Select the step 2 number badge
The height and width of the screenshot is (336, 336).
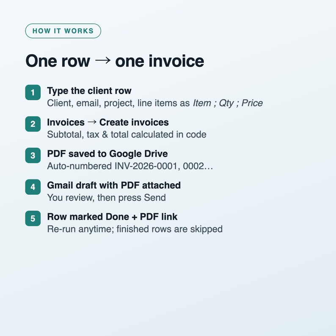(x=33, y=124)
